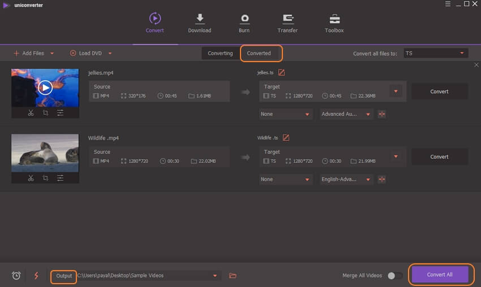The width and height of the screenshot is (481, 287).
Task: Open the schedule alarm clock icon
Action: point(16,276)
